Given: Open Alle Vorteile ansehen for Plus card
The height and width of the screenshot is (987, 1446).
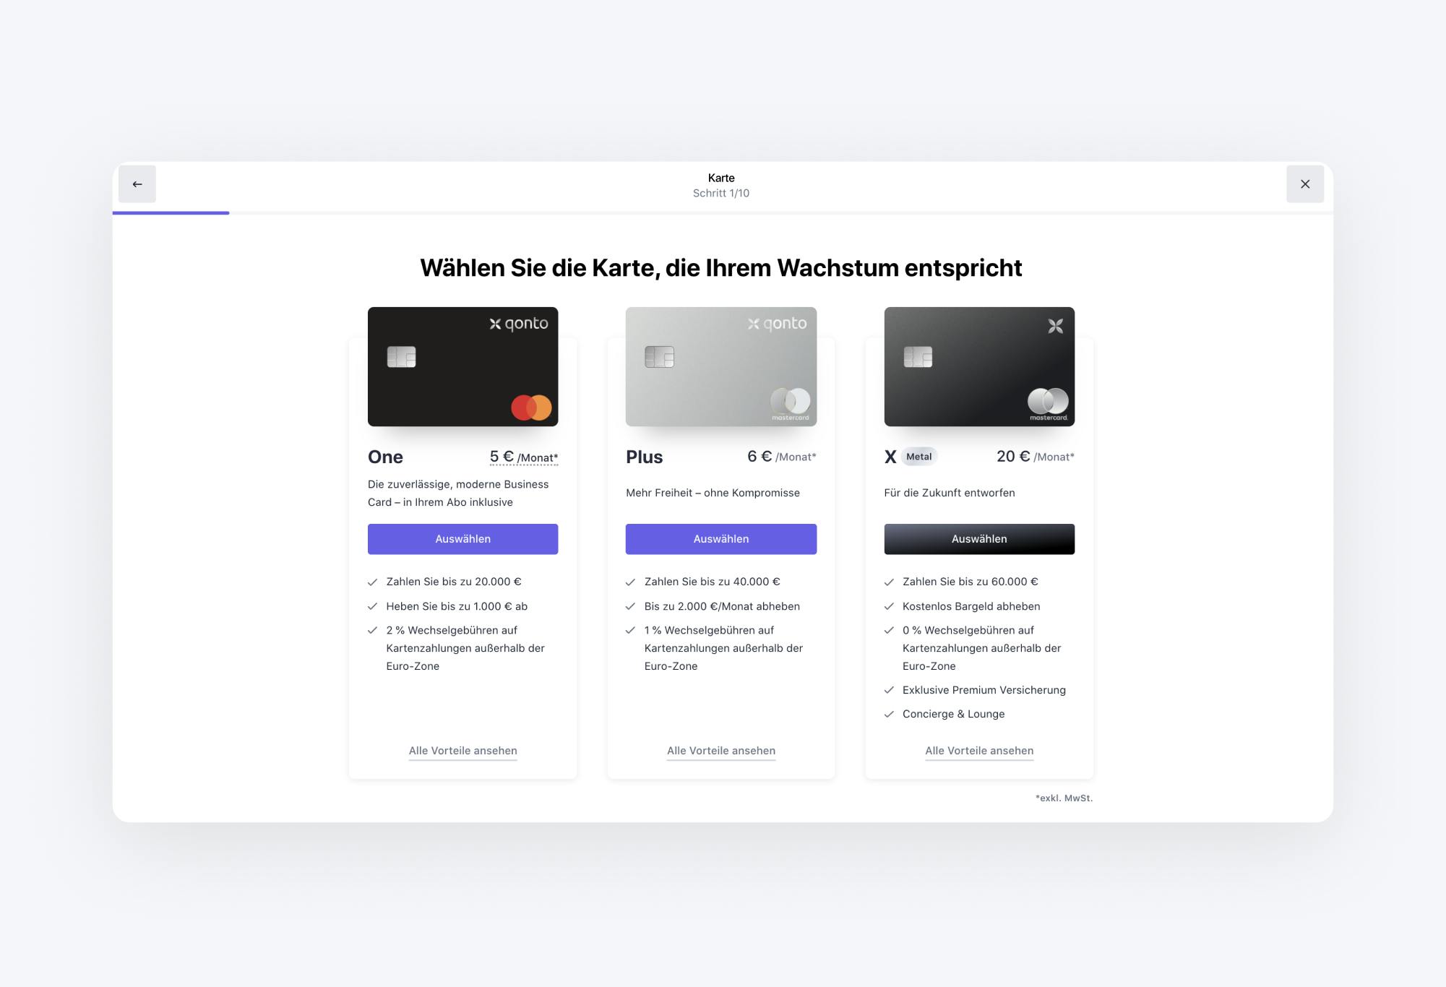Looking at the screenshot, I should pos(721,751).
